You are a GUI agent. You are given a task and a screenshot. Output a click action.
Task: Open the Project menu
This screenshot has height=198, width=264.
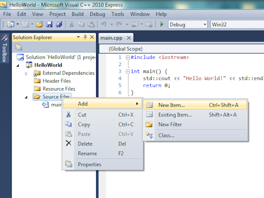coord(57,14)
